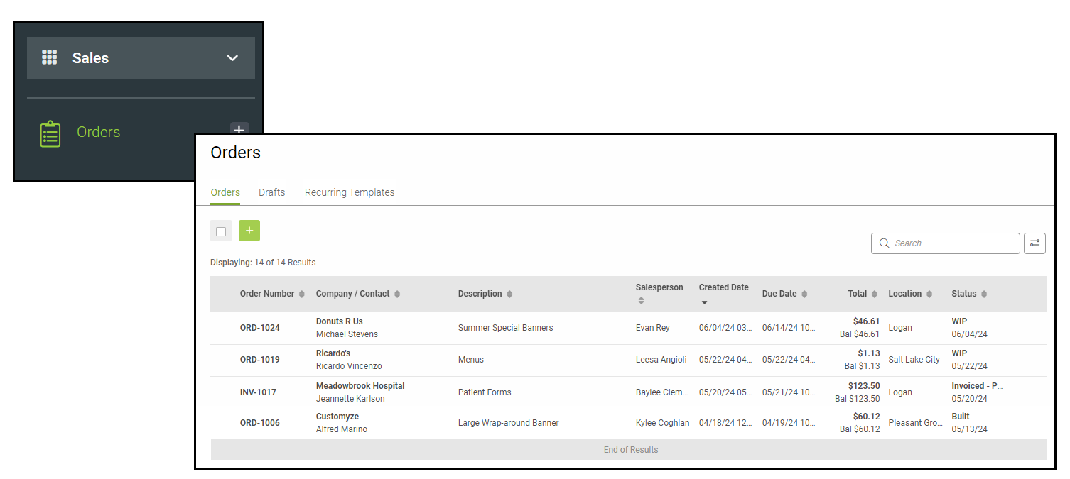Image resolution: width=1070 pixels, height=479 pixels.
Task: Select company Ricardo's
Action: coord(333,353)
